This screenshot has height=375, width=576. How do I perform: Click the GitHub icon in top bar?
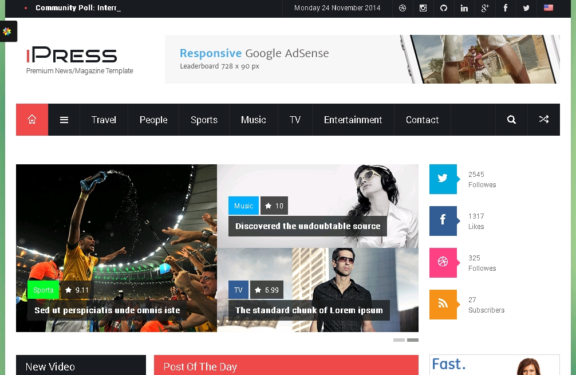pyautogui.click(x=444, y=8)
